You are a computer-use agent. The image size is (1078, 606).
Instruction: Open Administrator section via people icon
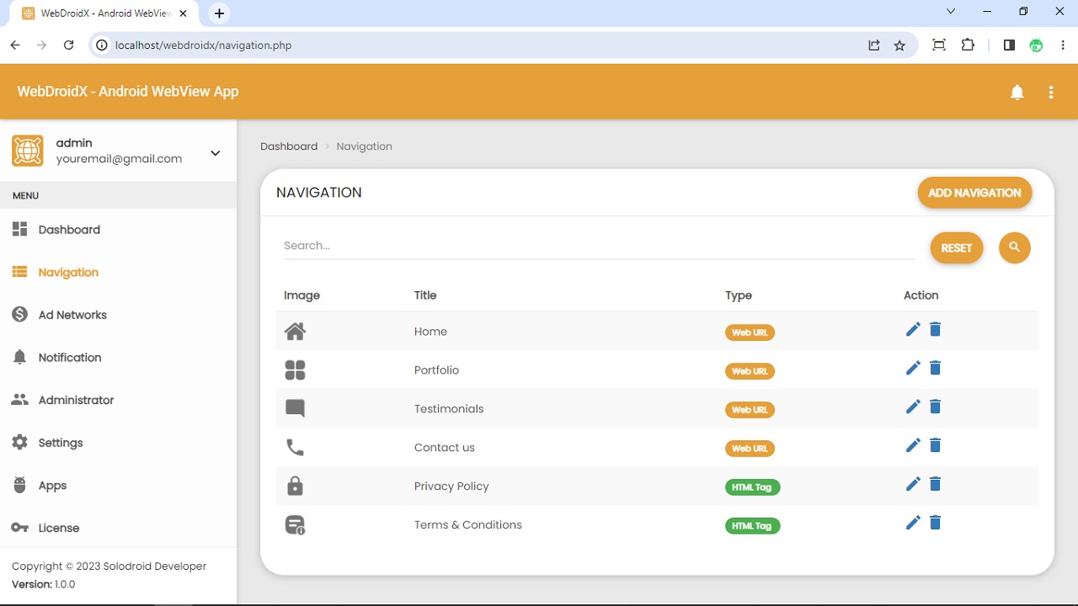(19, 399)
